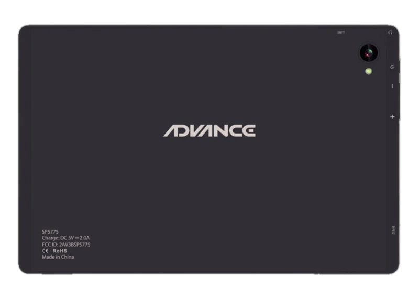
Task: Click the LED flash below the camera
Action: (x=369, y=71)
